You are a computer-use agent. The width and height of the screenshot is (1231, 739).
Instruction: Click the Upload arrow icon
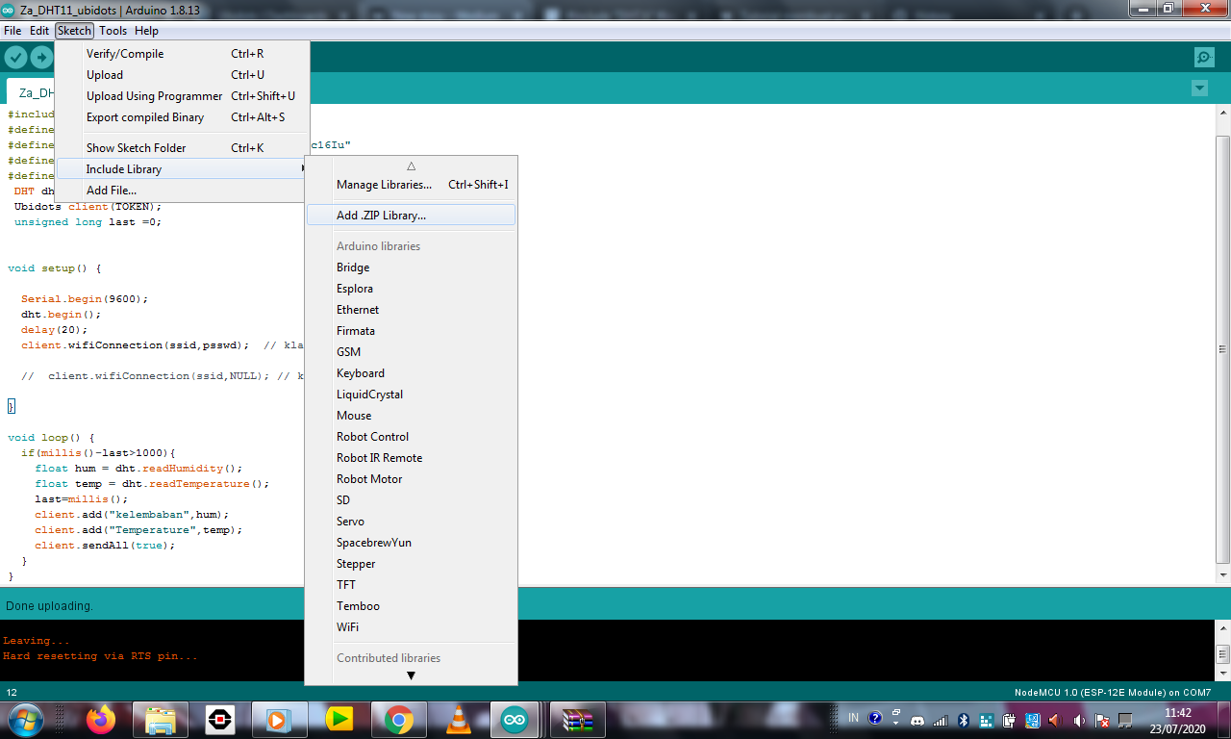41,57
